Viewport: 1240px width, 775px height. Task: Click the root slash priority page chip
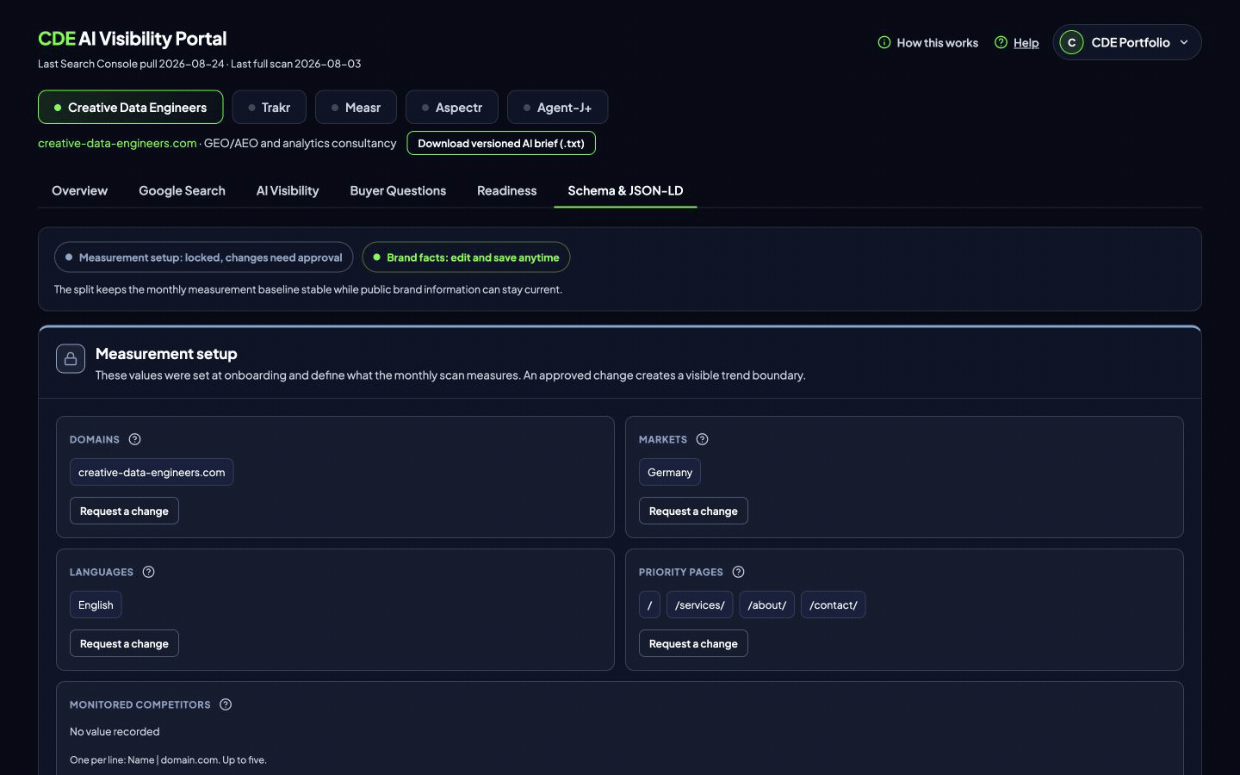[649, 604]
